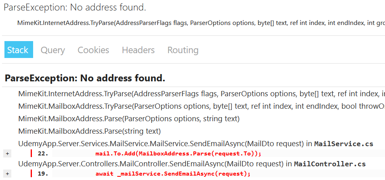
Task: Click the MailboxAddress.Parse(ParserOptions options, string text) frame
Action: coord(129,119)
